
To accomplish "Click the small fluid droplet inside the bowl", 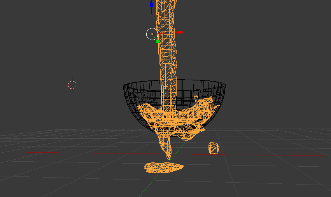I will [x=196, y=98].
